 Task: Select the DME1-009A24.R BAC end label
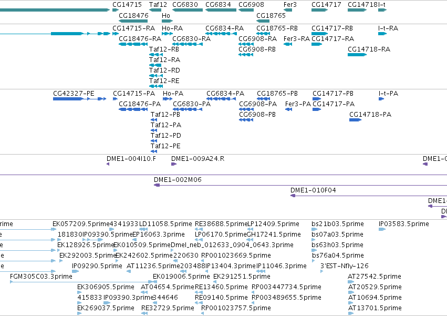[x=198, y=159]
